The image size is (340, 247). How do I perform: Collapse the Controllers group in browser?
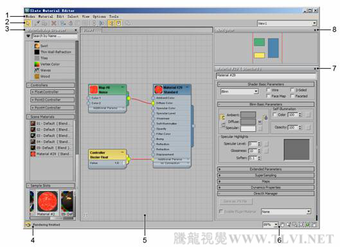tap(51, 85)
